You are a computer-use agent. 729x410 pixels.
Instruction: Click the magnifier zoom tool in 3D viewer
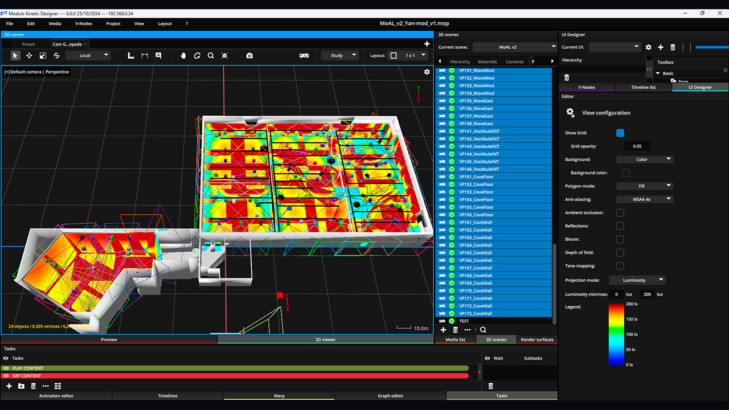click(x=211, y=55)
